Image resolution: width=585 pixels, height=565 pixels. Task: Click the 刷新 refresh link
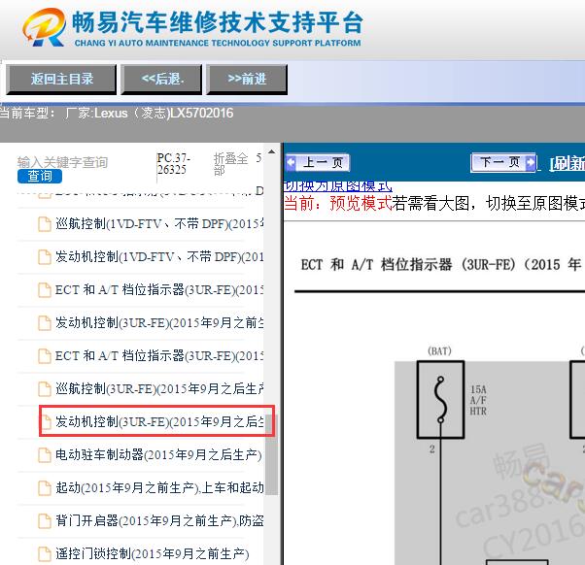point(568,164)
